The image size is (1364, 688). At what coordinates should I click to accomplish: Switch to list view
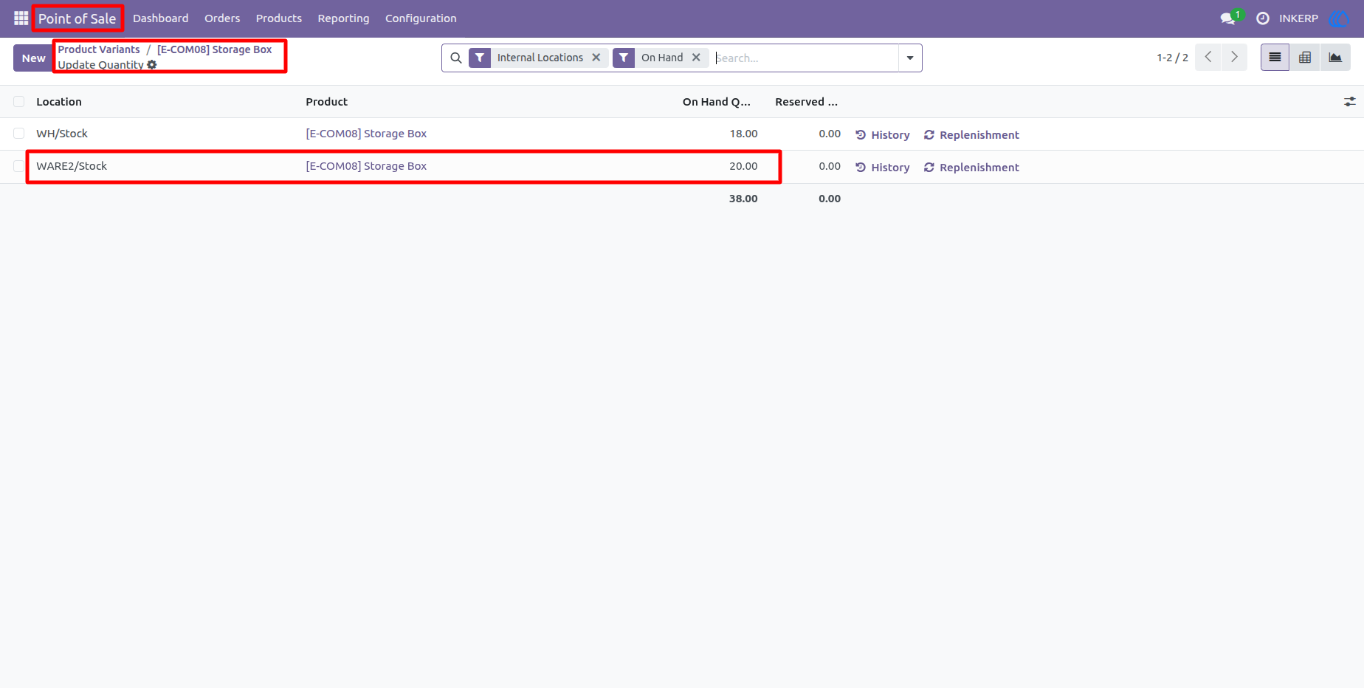point(1275,57)
